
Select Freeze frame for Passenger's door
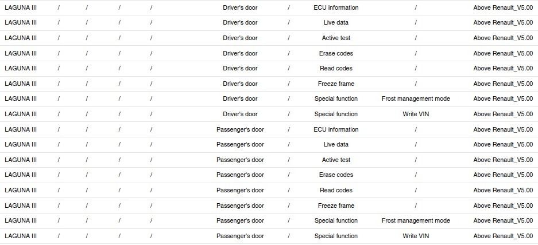click(336, 206)
